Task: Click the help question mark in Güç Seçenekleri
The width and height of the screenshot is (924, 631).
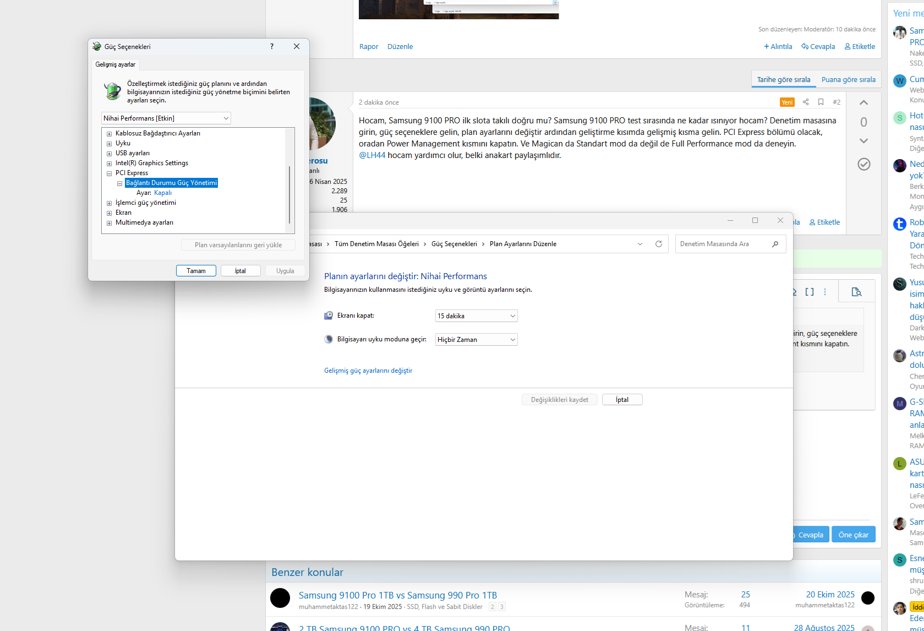Action: 272,46
